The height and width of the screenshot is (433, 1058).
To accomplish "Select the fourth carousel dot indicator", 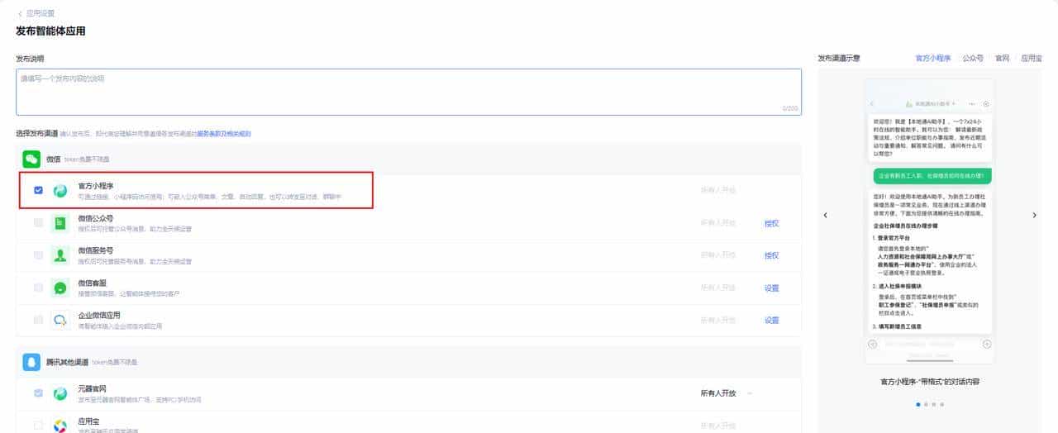I will [x=941, y=404].
